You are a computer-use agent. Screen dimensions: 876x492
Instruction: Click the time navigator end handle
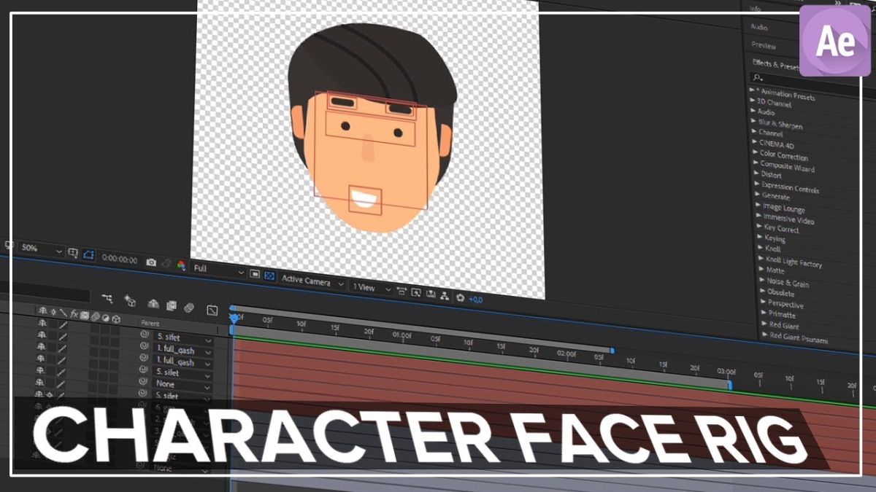coord(612,351)
